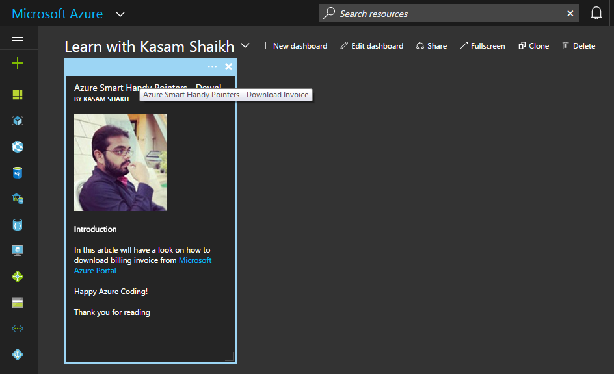Open Resource groups cube icon

(x=18, y=121)
